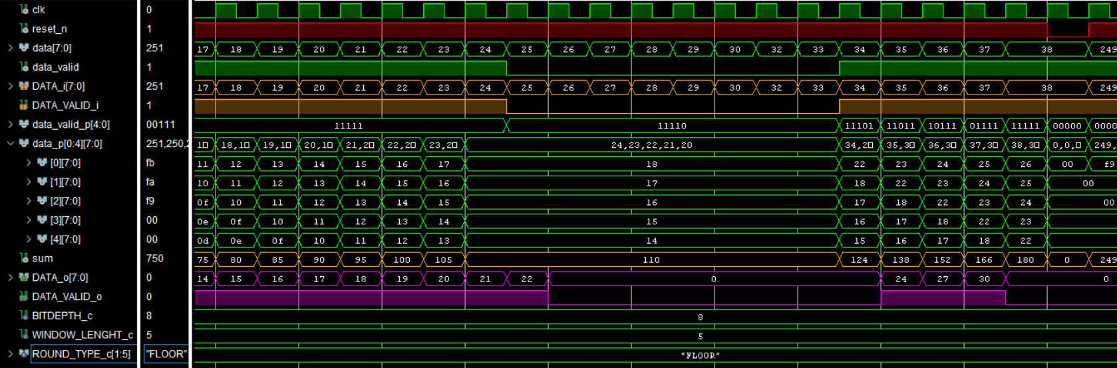Expand the [2][7:0] array element
Viewport: 1117px width, 368px height.
coord(29,201)
